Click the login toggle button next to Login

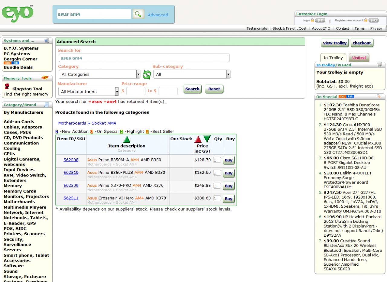tap(320, 20)
